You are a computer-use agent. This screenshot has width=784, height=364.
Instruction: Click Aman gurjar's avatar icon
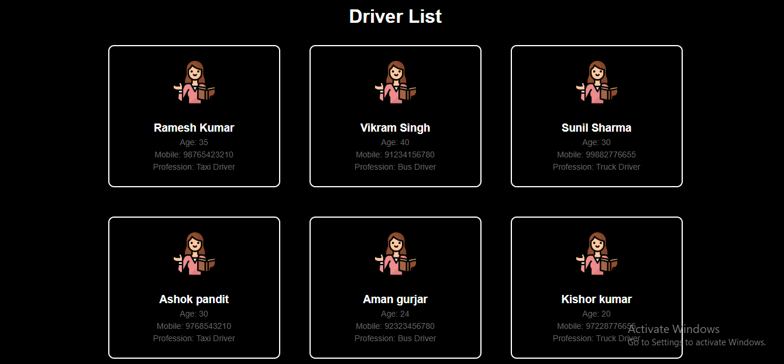coord(396,254)
